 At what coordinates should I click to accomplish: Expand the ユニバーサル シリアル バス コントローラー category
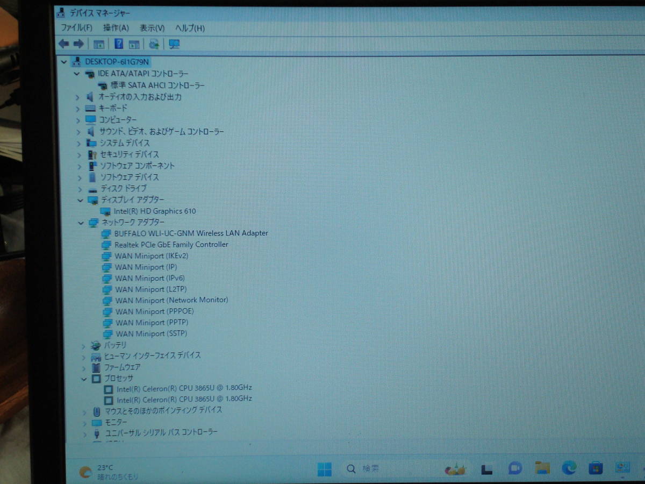pyautogui.click(x=84, y=433)
